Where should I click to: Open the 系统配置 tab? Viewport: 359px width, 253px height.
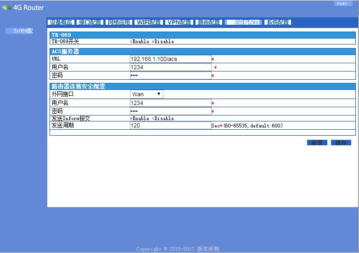(x=278, y=22)
